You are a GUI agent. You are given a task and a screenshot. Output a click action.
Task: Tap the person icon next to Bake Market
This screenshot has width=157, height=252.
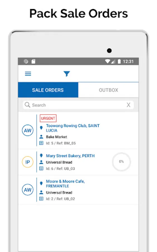pyautogui.click(x=41, y=137)
